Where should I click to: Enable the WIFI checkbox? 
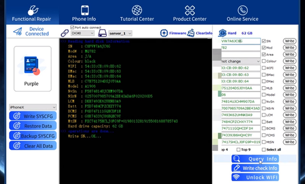pos(264,68)
